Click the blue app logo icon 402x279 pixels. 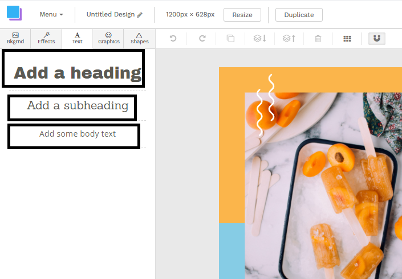coord(14,13)
